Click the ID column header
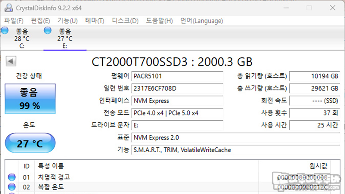 tap(26, 166)
